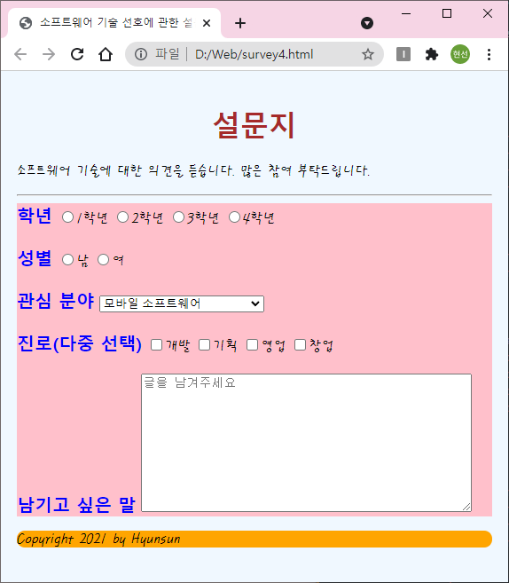This screenshot has width=509, height=583.
Task: Open the Extensions puzzle menu
Action: (431, 54)
